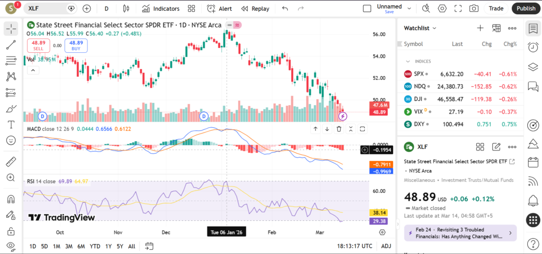Toggle drawing visibility eye icon

(x=11, y=246)
